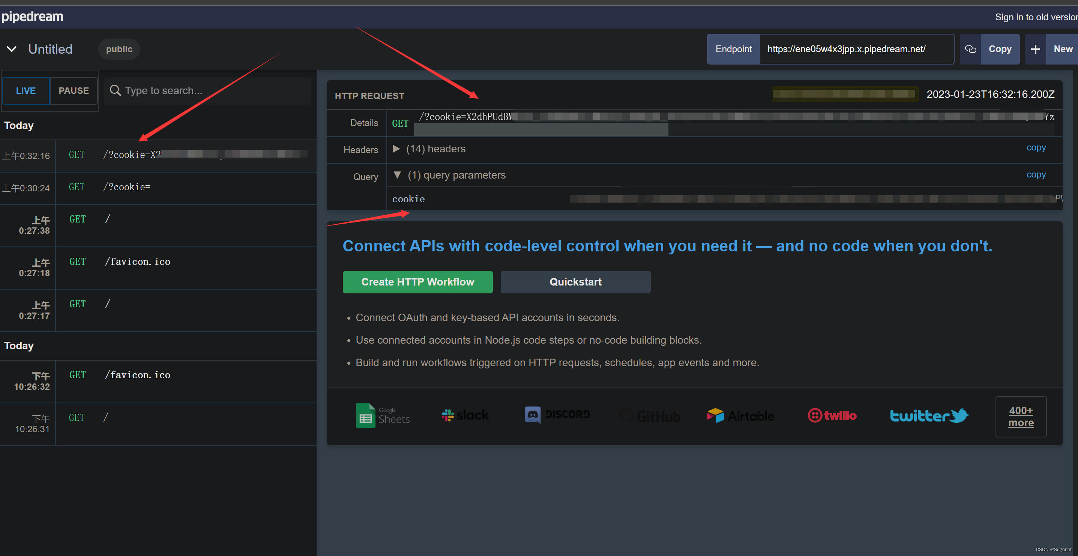Click the search magnifier icon

(x=115, y=90)
